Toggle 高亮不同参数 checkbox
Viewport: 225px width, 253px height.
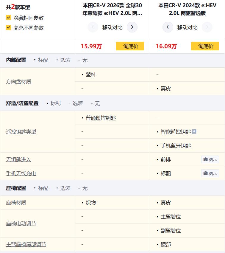tap(9, 28)
